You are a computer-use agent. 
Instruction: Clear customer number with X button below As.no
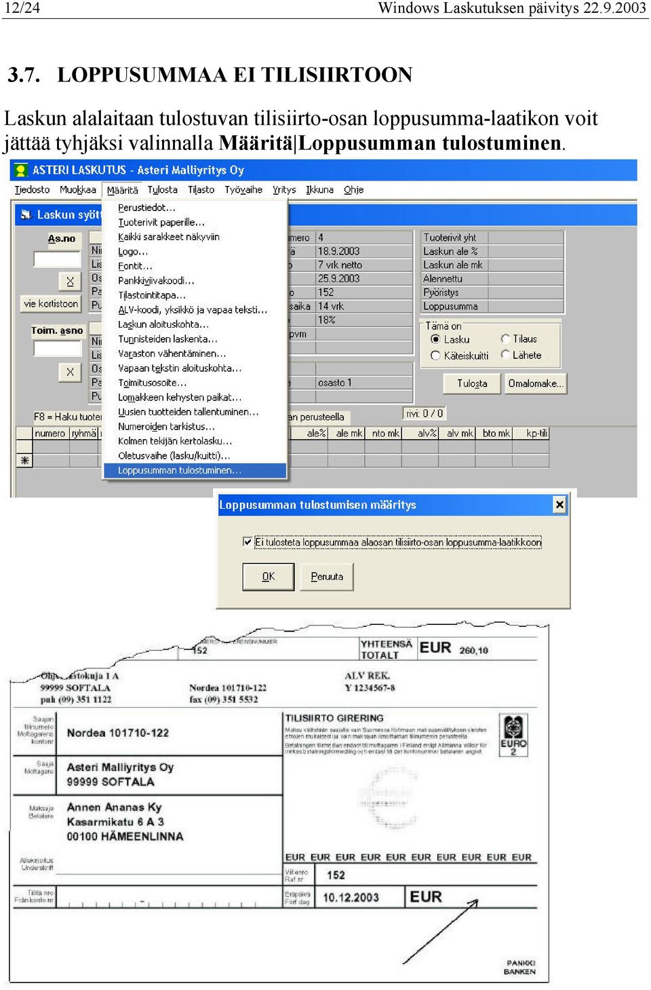tap(70, 281)
